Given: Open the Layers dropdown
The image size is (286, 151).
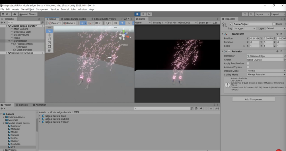Looking at the screenshot, I should tap(262, 14).
